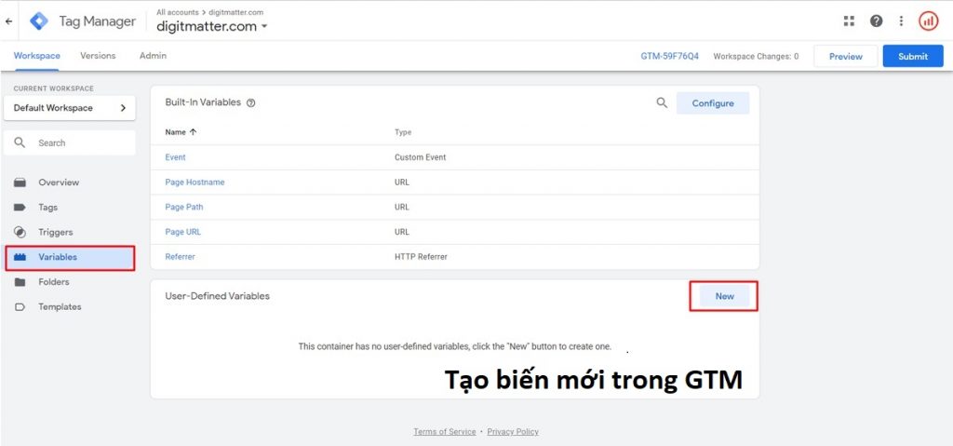Open the Google apps grid icon
The height and width of the screenshot is (446, 953).
click(849, 20)
